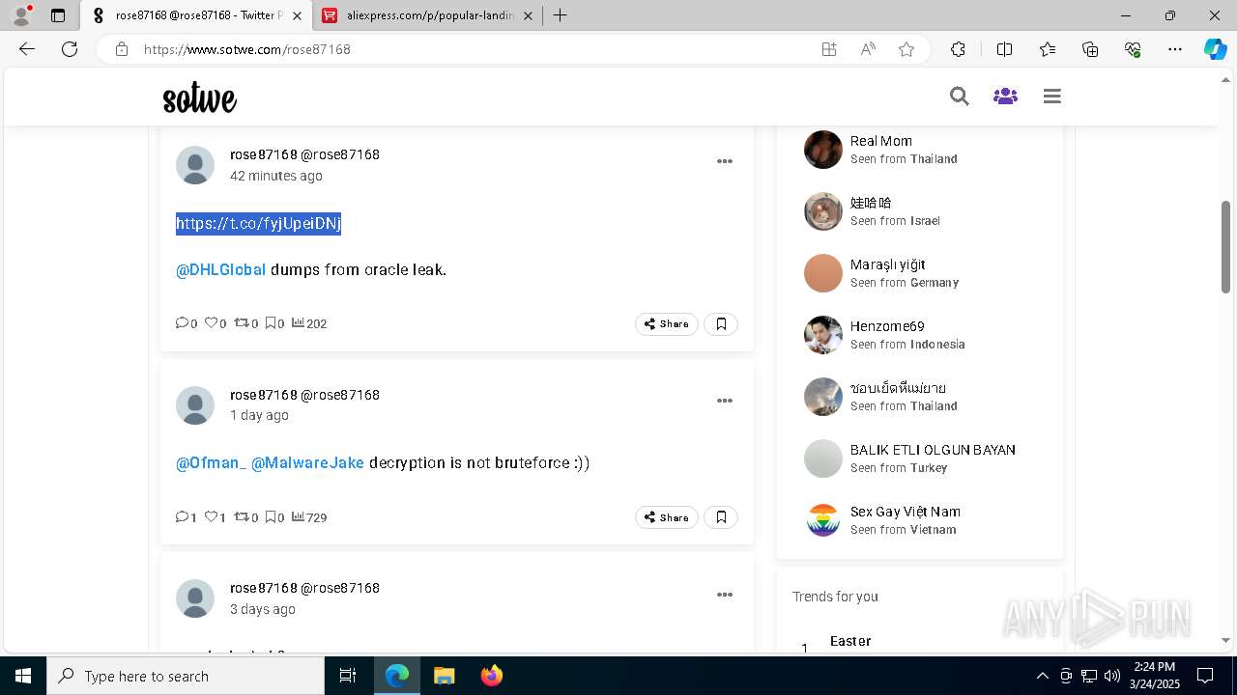Open a new browser tab

[x=560, y=15]
